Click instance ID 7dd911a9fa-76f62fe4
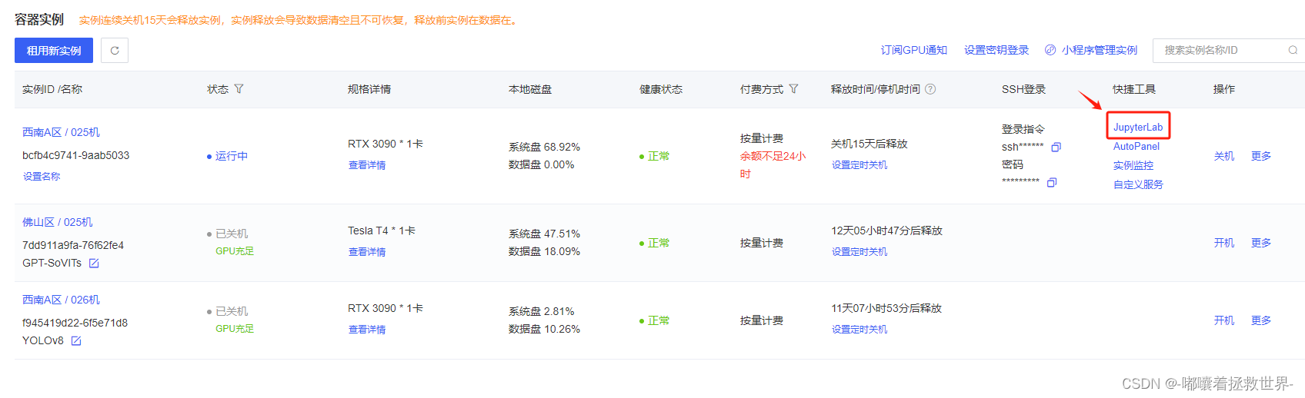Image resolution: width=1305 pixels, height=398 pixels. (73, 245)
